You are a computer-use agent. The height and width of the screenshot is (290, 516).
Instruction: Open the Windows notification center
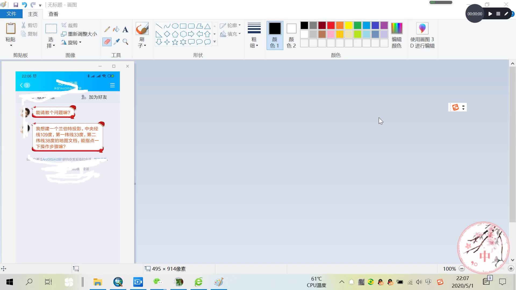click(x=502, y=282)
